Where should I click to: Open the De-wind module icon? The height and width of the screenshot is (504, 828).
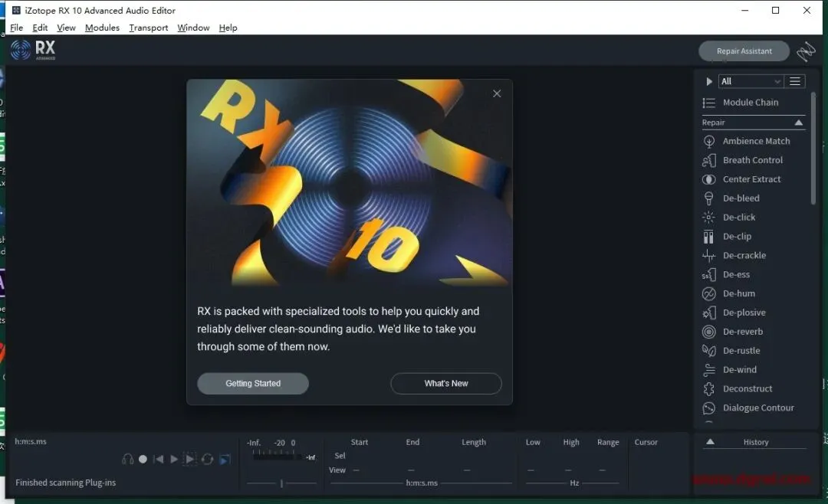(x=708, y=369)
